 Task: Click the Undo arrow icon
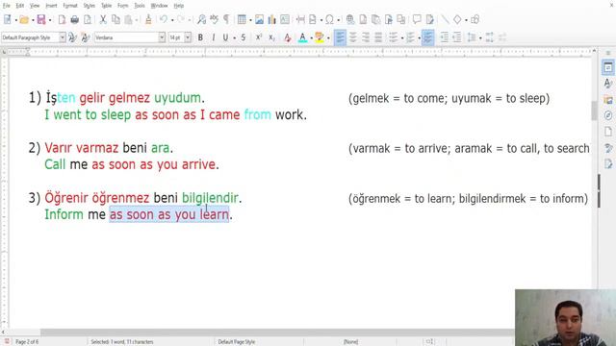(164, 19)
